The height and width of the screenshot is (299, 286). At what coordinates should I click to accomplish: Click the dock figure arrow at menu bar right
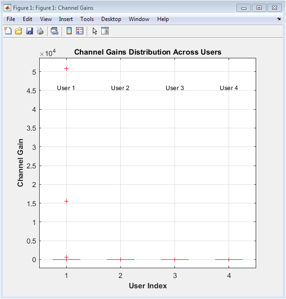tap(279, 19)
